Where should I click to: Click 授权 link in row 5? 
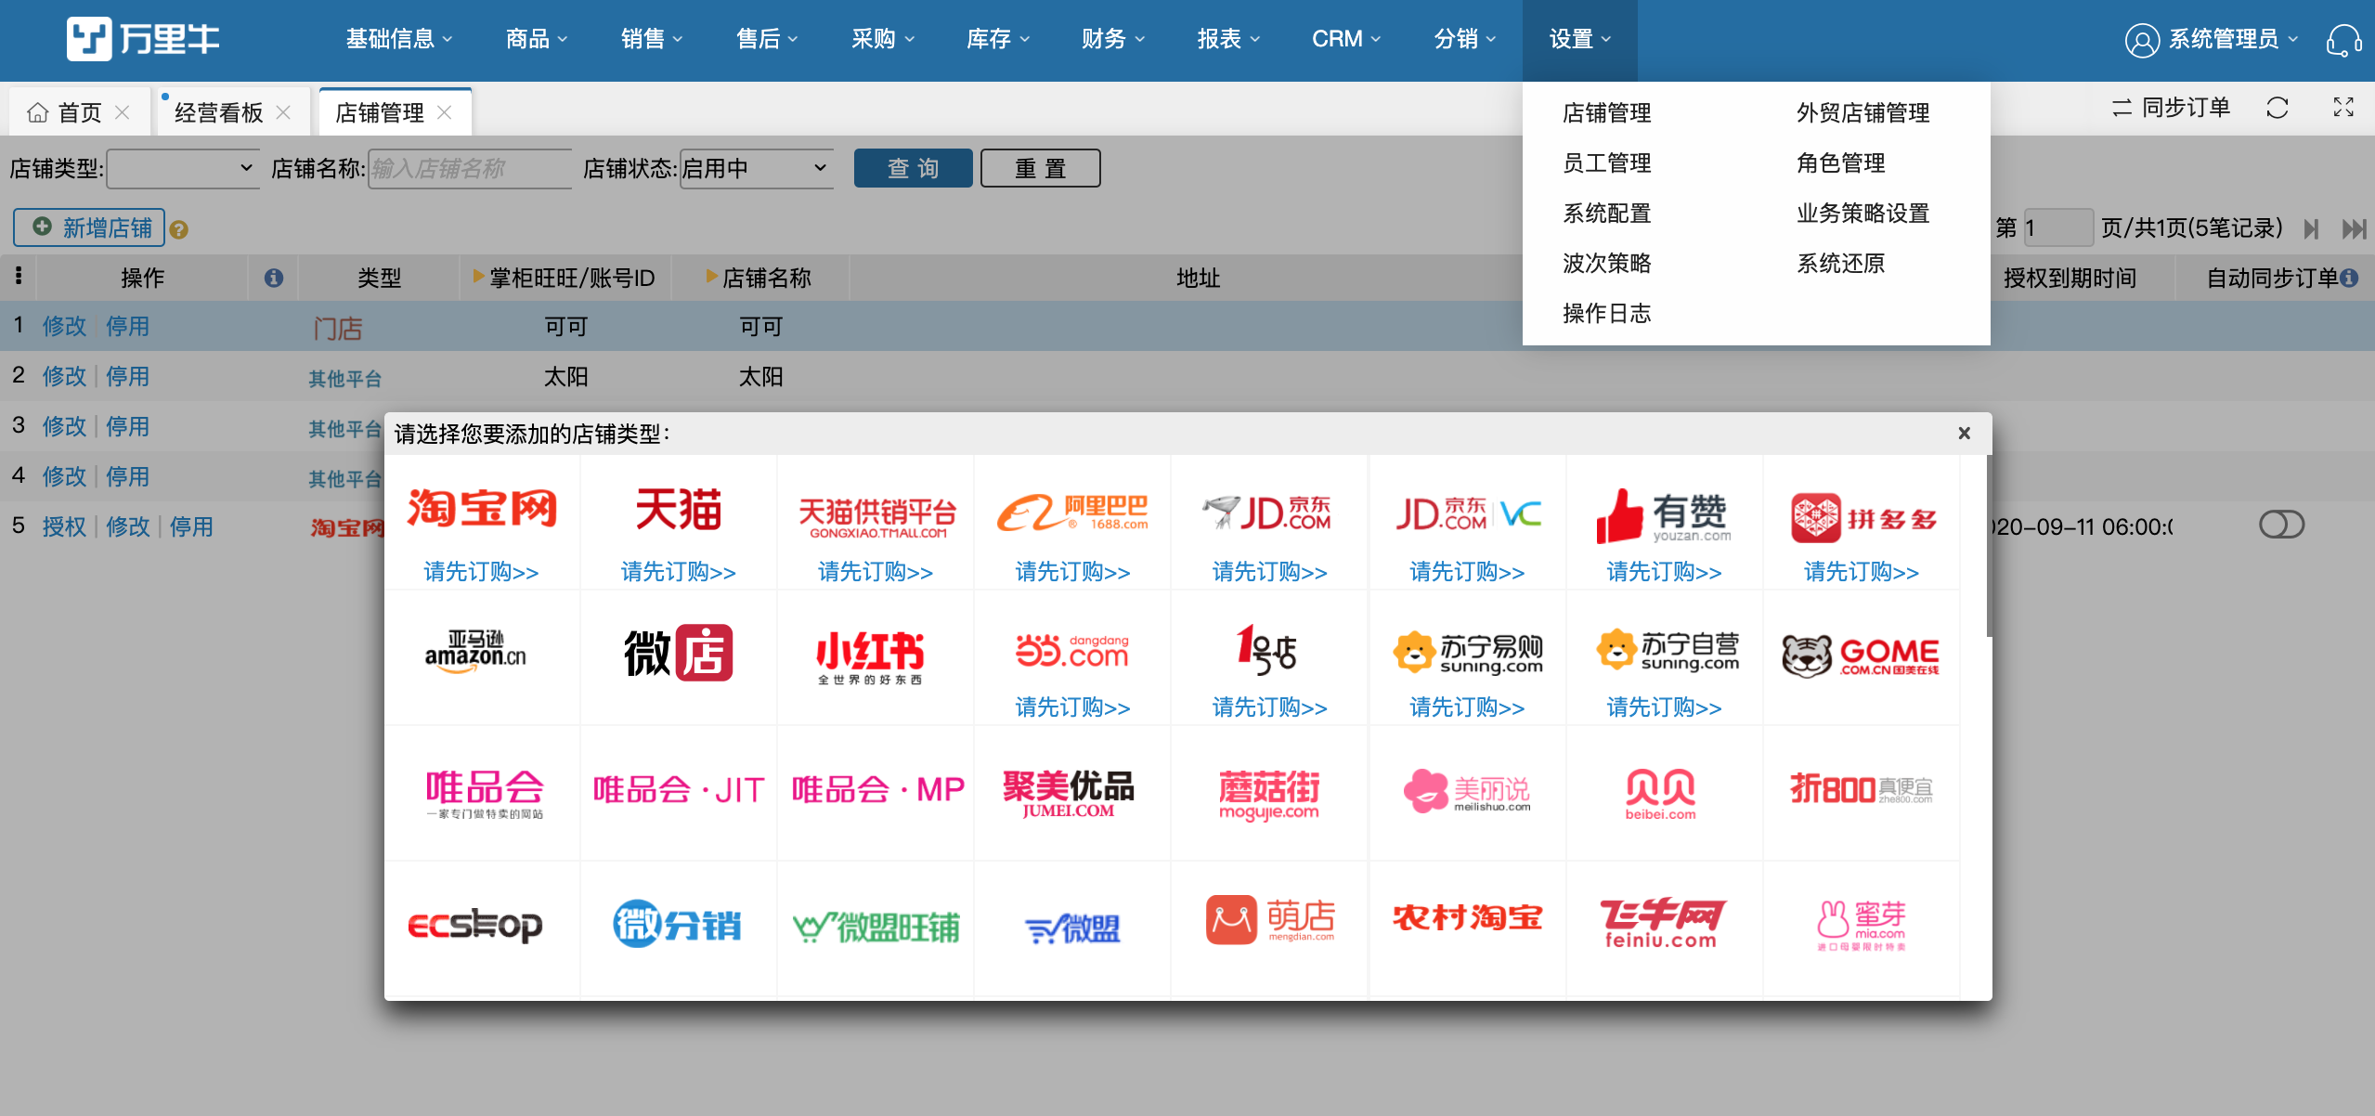[64, 526]
